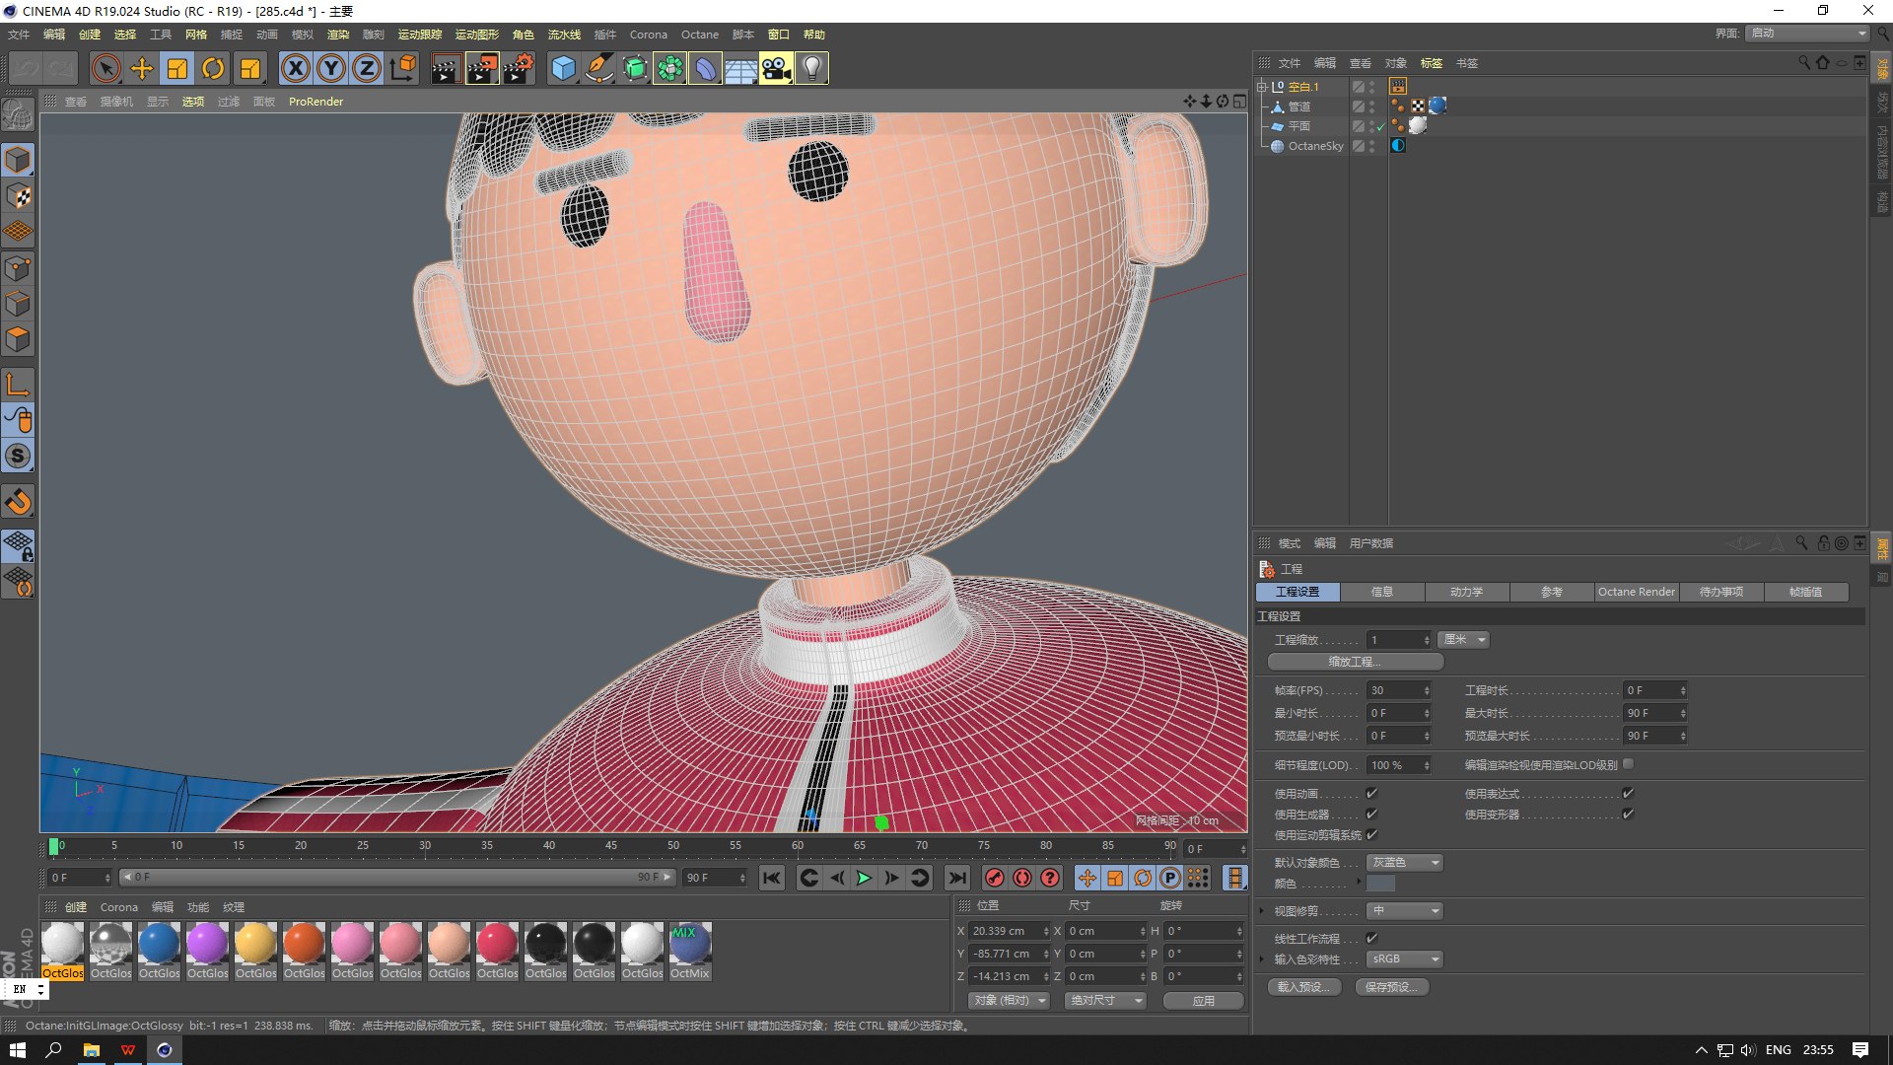Toggle the Enable Axis L-shaped icon

point(18,384)
